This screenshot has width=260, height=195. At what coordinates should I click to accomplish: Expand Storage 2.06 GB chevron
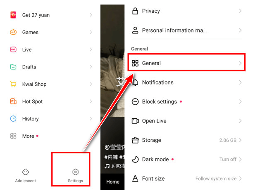pyautogui.click(x=240, y=140)
